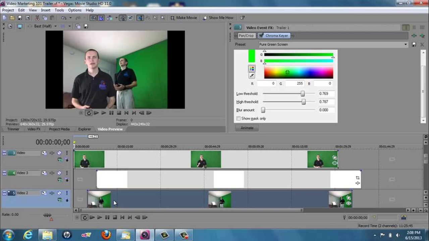Screen dimensions: 429x241
Task: Create a new project from the toolbar
Action: [x=4, y=18]
